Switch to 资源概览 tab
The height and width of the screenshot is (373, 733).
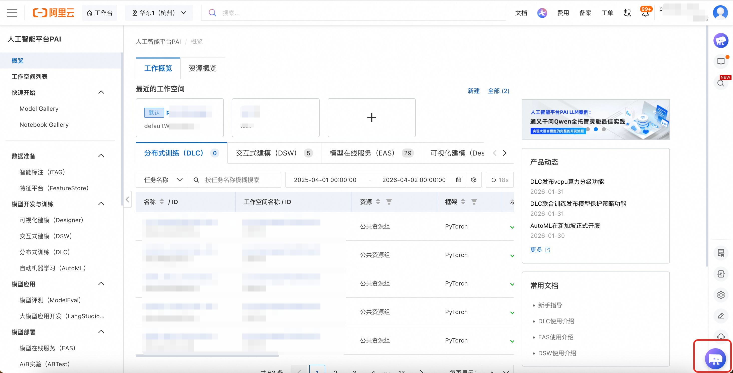203,68
